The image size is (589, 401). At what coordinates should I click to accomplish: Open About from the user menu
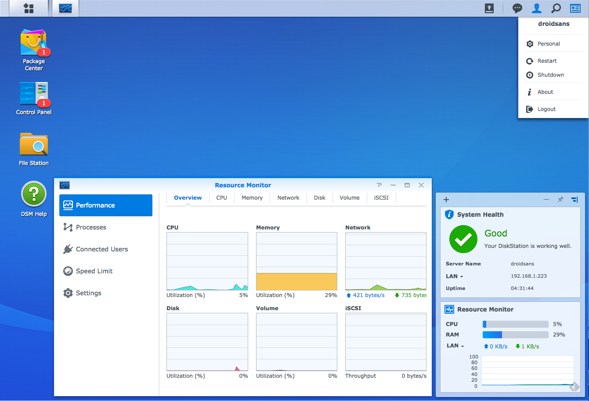click(x=553, y=92)
